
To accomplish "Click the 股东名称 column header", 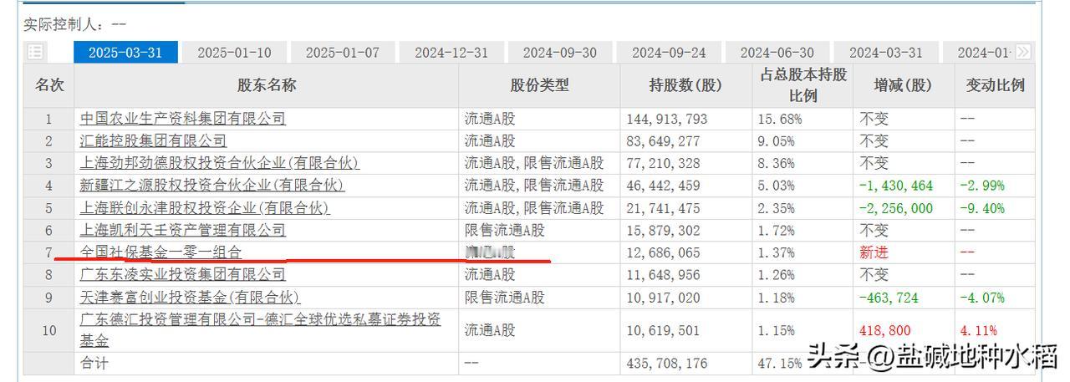I will point(267,84).
